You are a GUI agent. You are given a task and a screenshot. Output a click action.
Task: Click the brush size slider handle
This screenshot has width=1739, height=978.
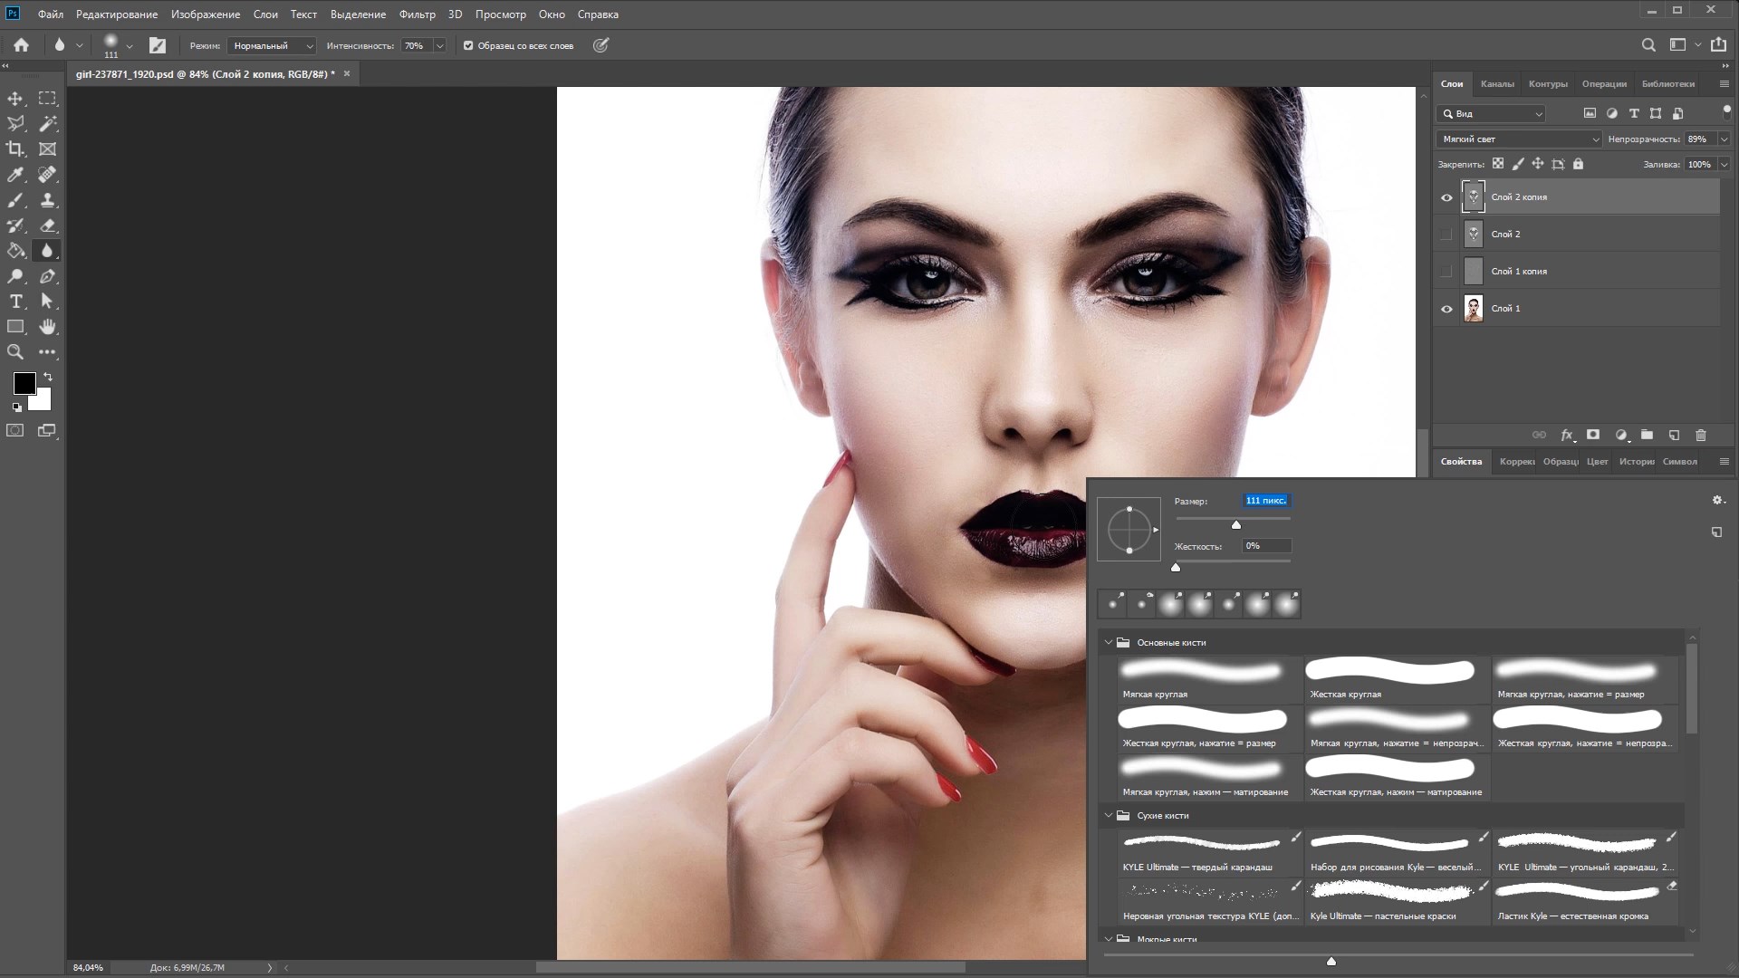(x=1235, y=524)
